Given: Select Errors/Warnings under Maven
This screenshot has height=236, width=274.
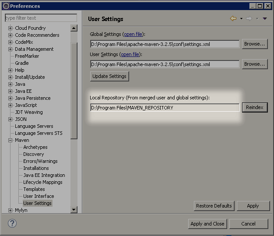Looking at the screenshot, I should (x=40, y=161).
